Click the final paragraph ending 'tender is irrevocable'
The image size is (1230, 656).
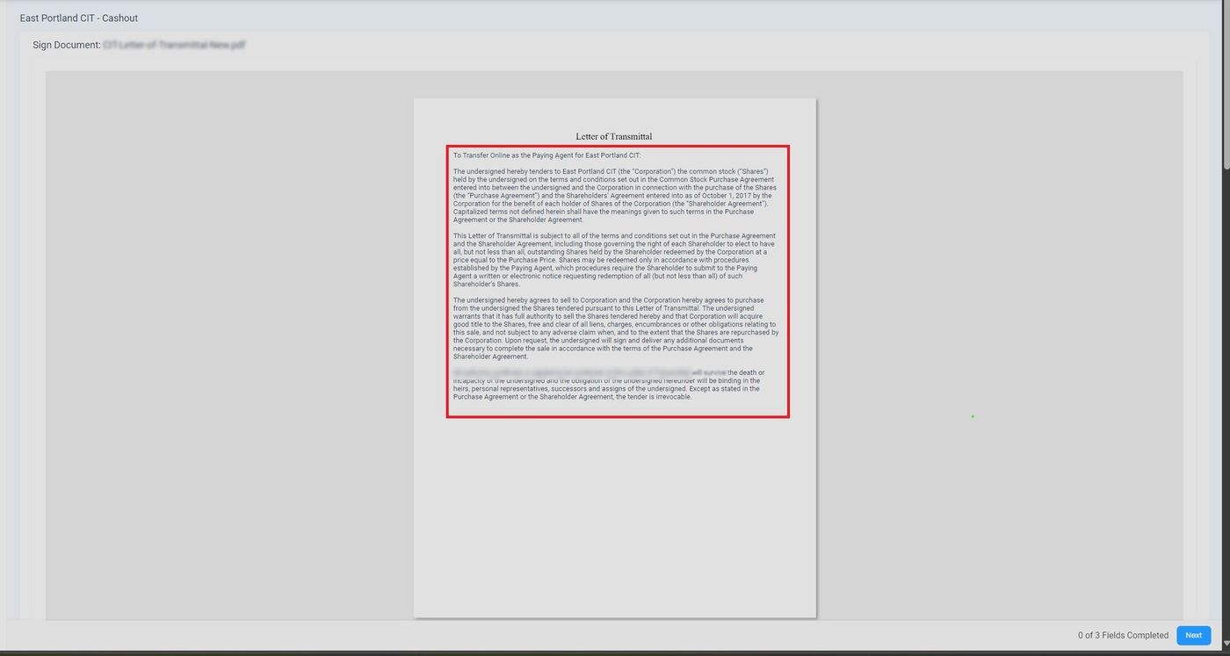(613, 388)
